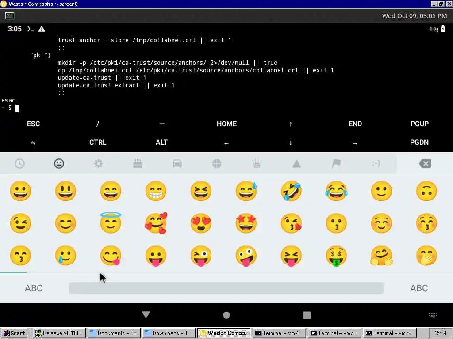
Task: Insert the rolling on floor laughing emoji
Action: coord(291,191)
